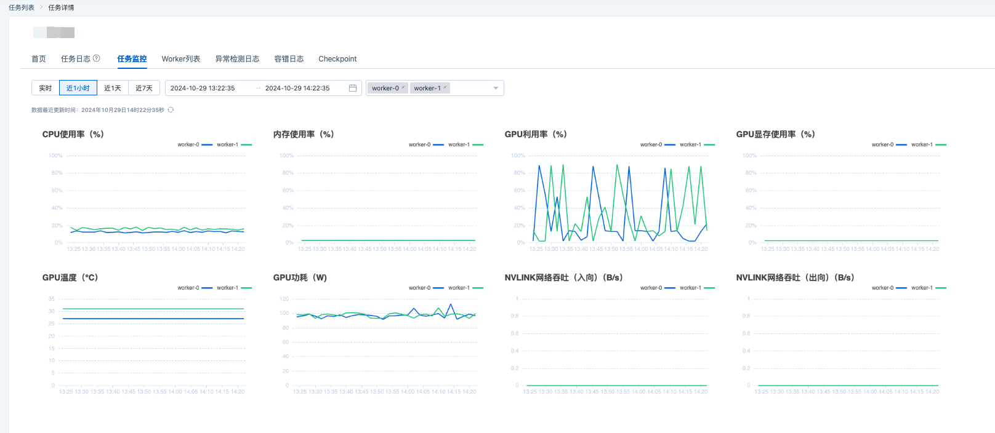Screen dimensions: 995x433
Task: Hide worker-0 series in GPU利用率 chart
Action: point(658,145)
